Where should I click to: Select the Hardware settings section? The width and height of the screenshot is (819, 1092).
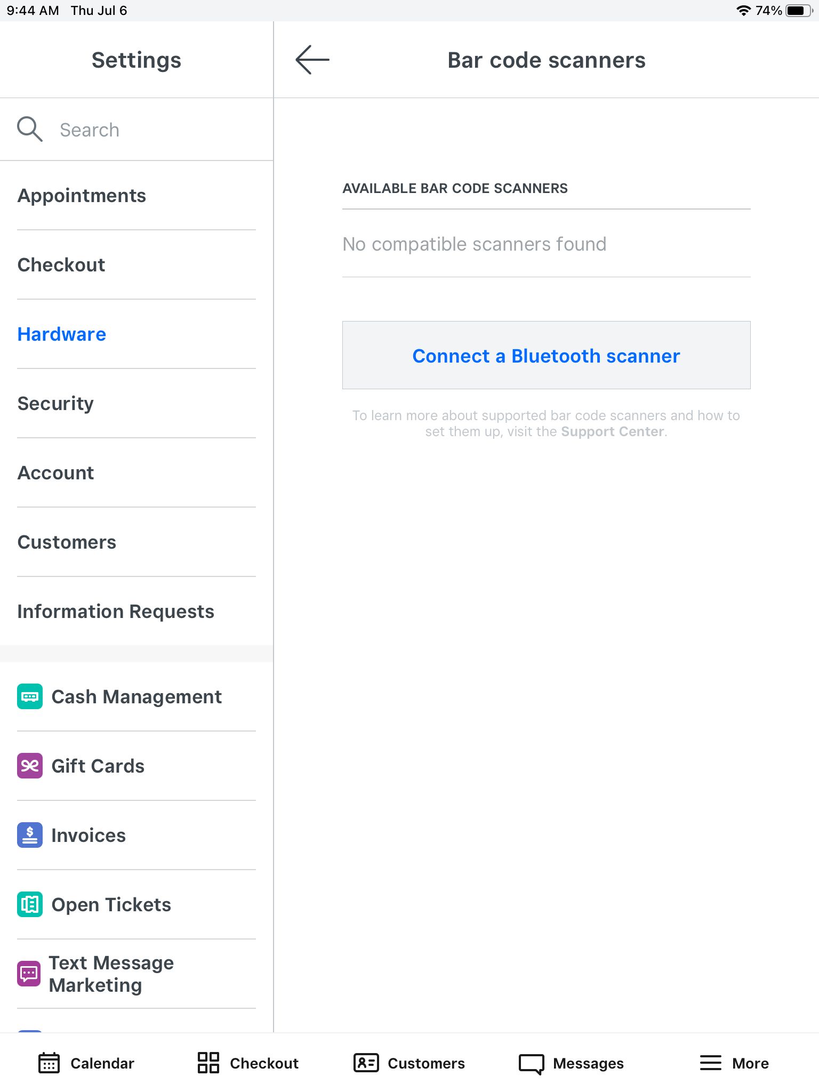pyautogui.click(x=61, y=334)
